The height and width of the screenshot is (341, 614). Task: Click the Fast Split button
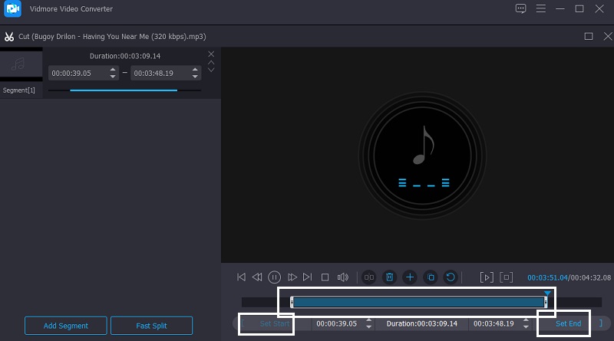[x=151, y=326]
